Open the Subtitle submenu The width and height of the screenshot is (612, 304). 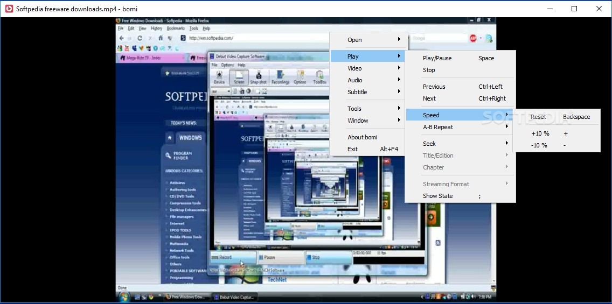point(368,92)
